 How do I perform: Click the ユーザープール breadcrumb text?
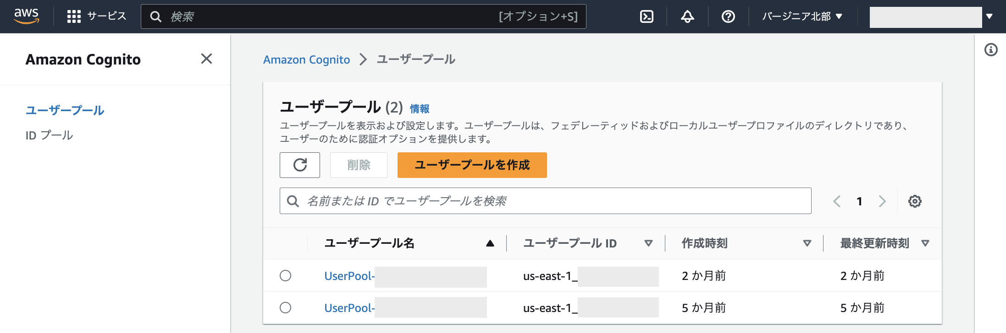(416, 59)
